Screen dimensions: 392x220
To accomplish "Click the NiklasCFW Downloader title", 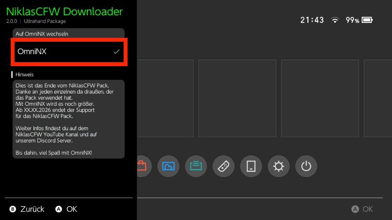I will pyautogui.click(x=64, y=11).
